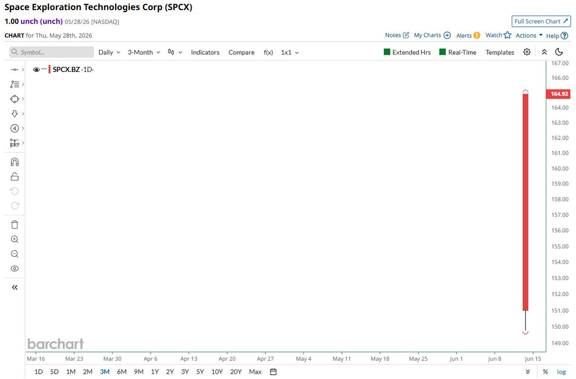This screenshot has height=379, width=576.
Task: Toggle visibility of all drawings
Action: (x=14, y=269)
